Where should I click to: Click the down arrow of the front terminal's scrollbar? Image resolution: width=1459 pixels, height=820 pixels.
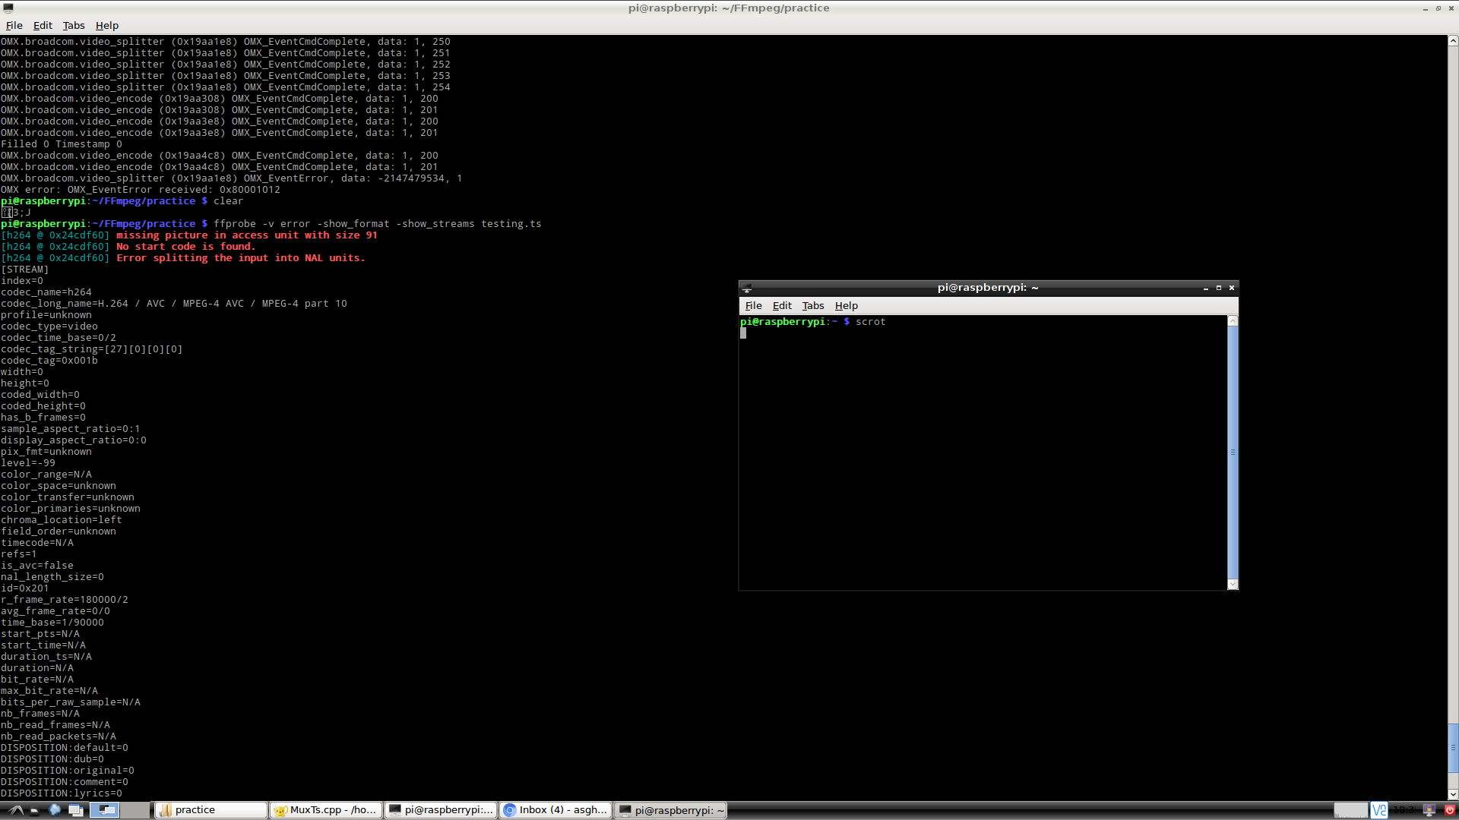pos(1232,585)
